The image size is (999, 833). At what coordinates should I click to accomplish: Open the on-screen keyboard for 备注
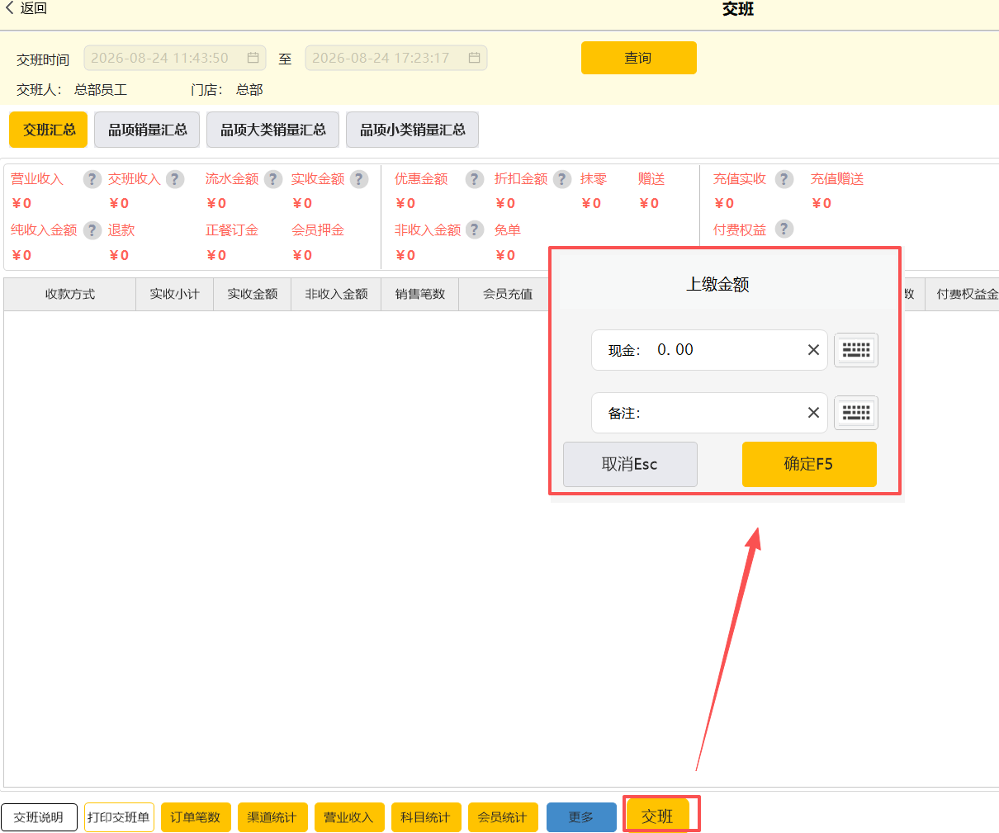tap(856, 413)
